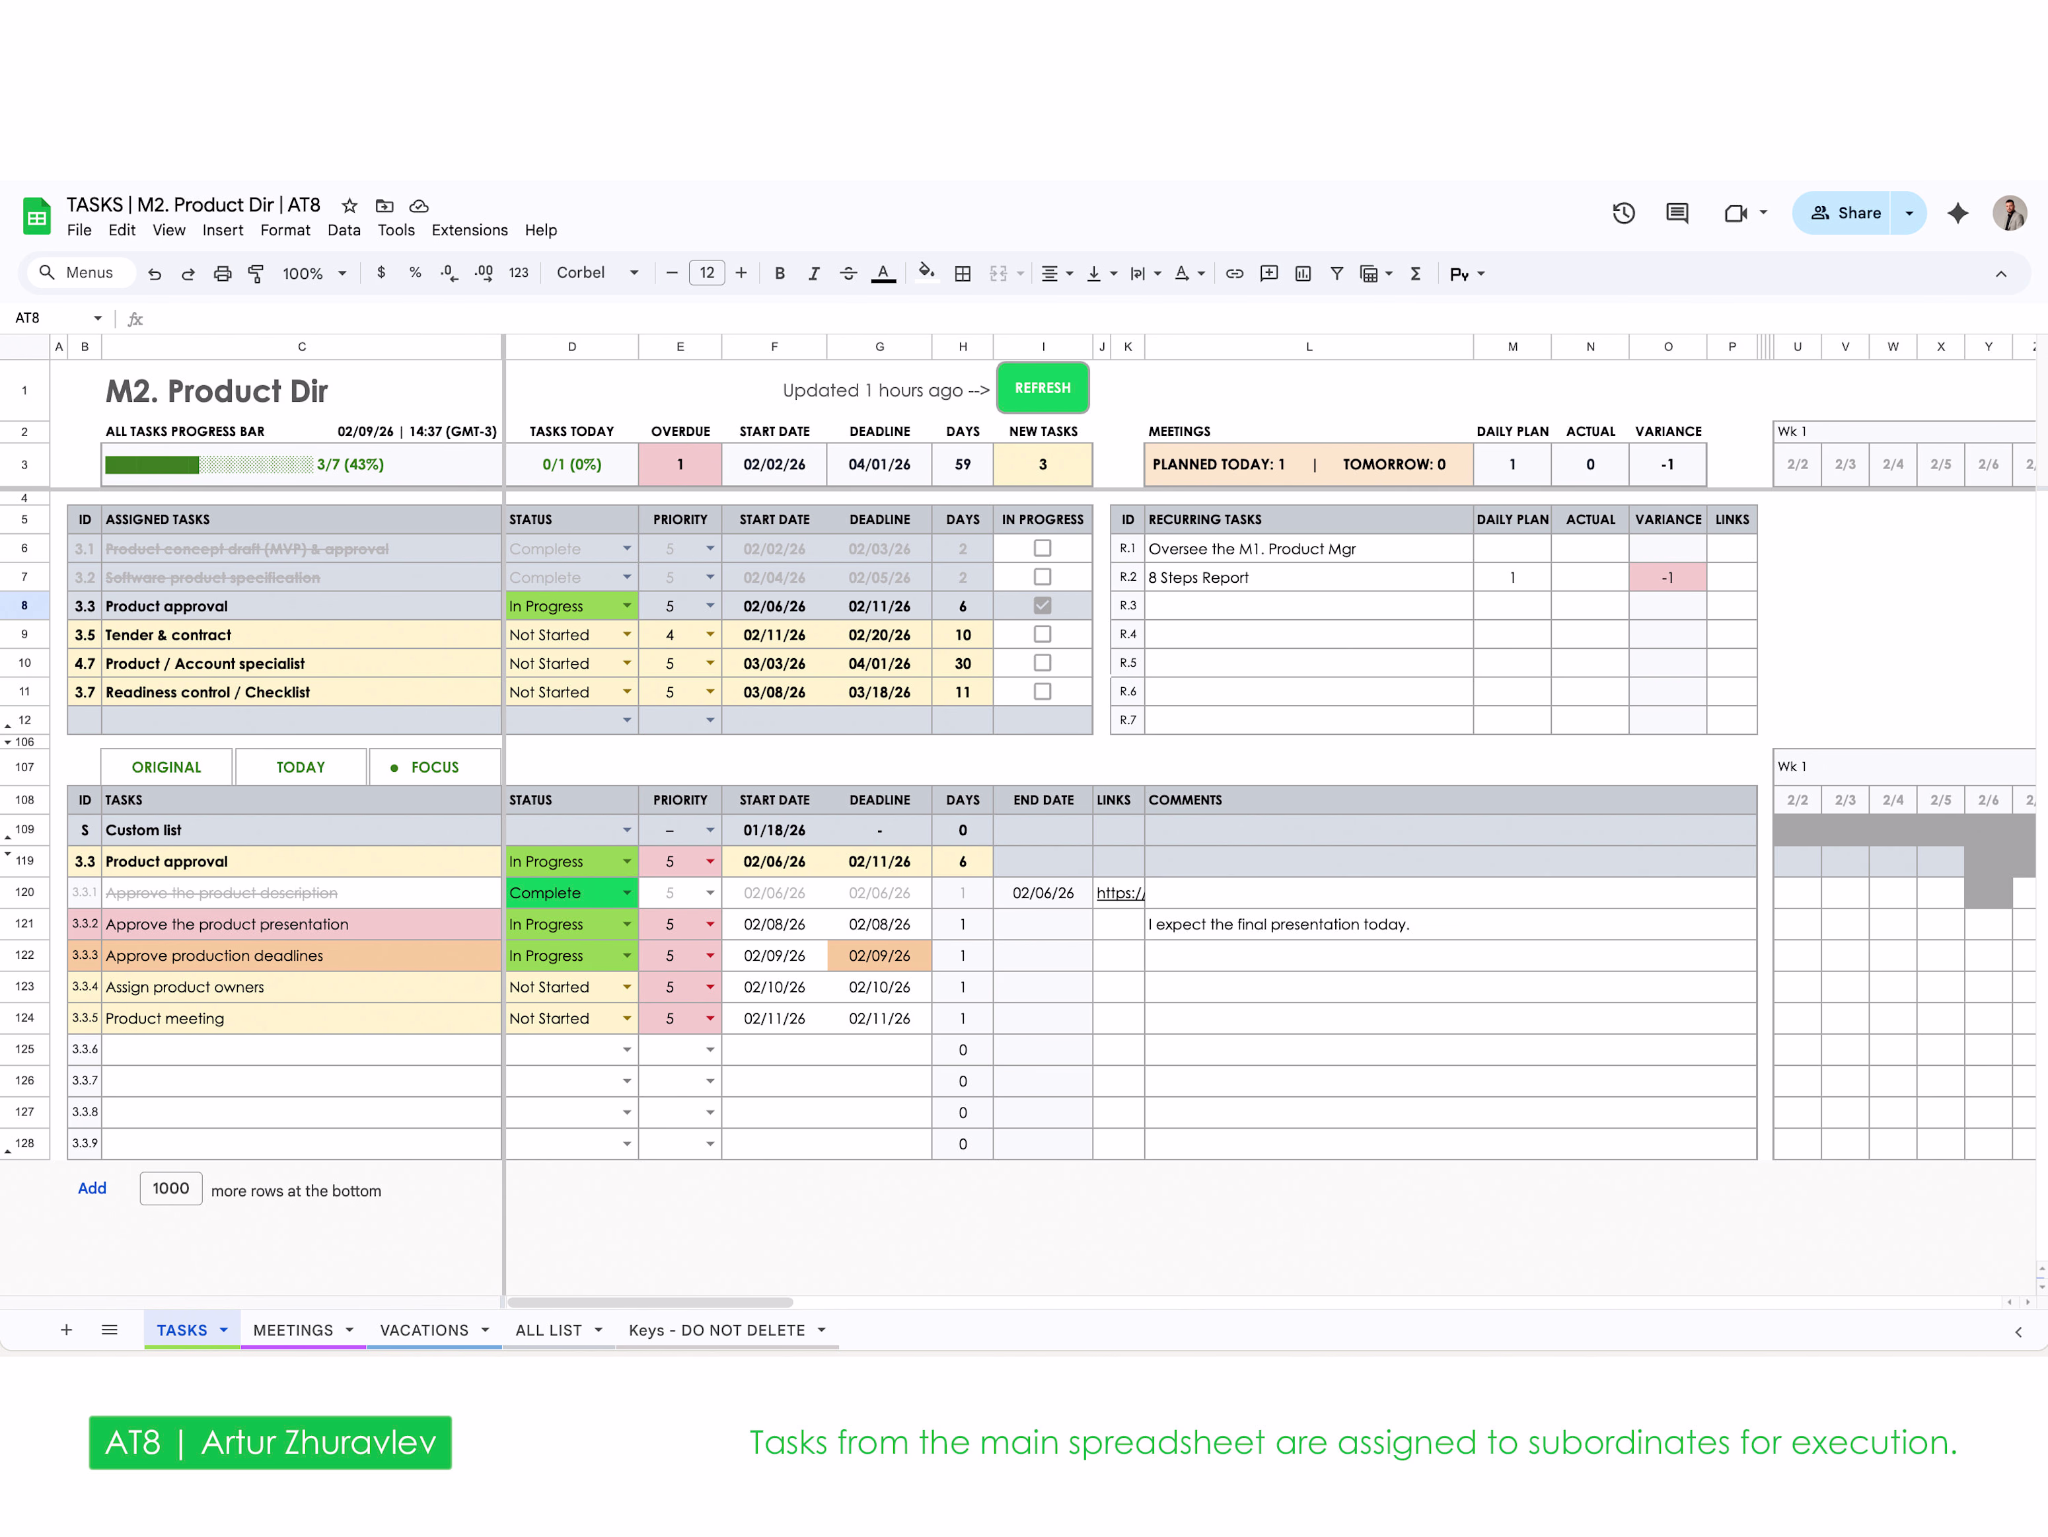Open the Extensions menu
The image size is (2048, 1537).
(470, 231)
